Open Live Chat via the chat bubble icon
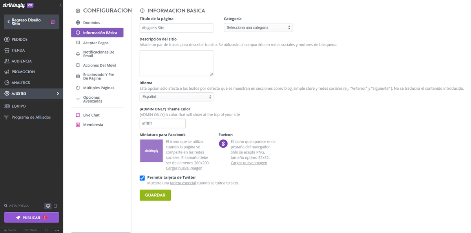The image size is (471, 233). 78,115
